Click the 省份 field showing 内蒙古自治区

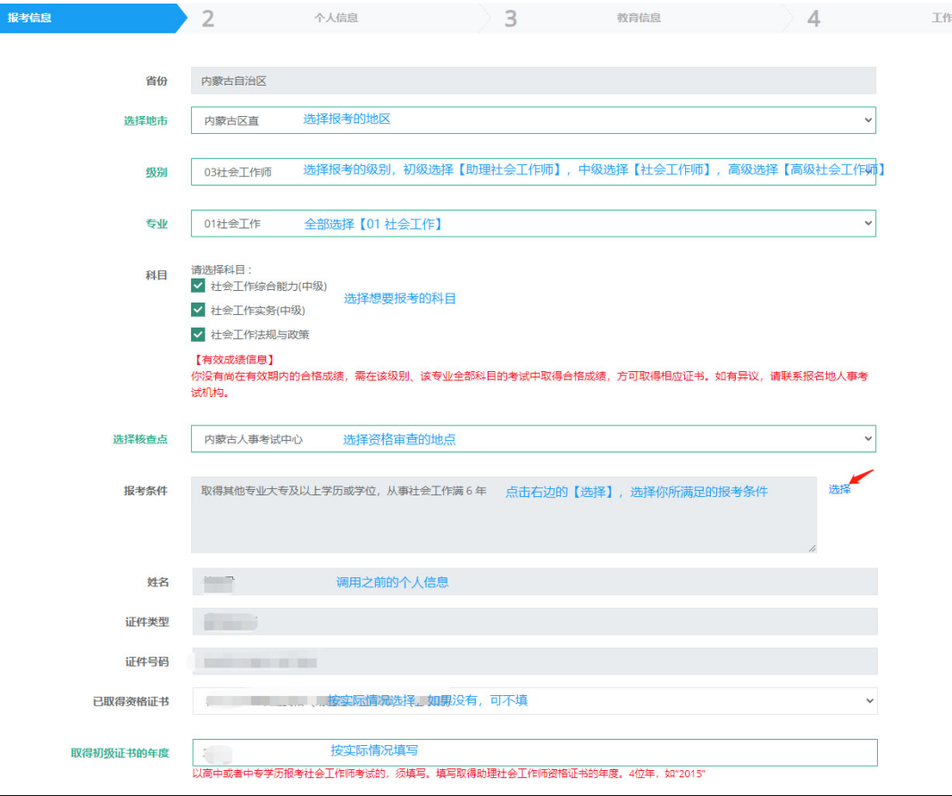[533, 80]
